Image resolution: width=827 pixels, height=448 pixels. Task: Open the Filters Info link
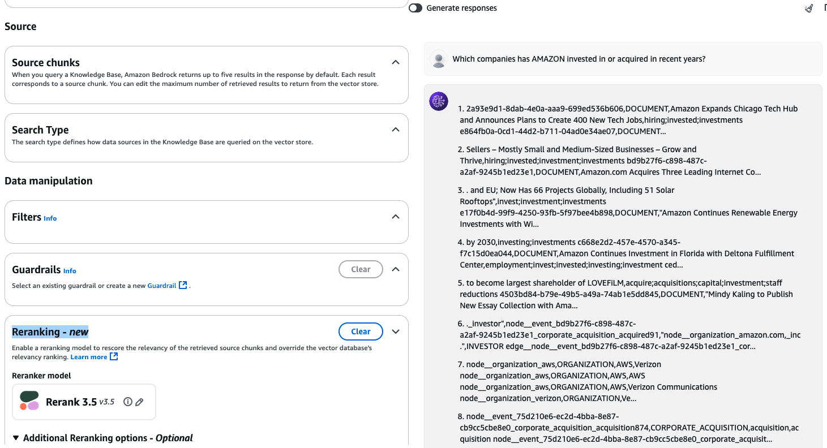(x=50, y=218)
